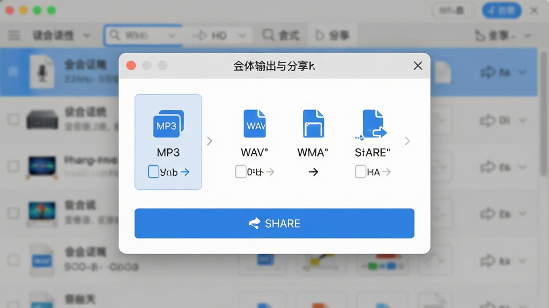Tick the checkbox under MP3

(x=153, y=172)
